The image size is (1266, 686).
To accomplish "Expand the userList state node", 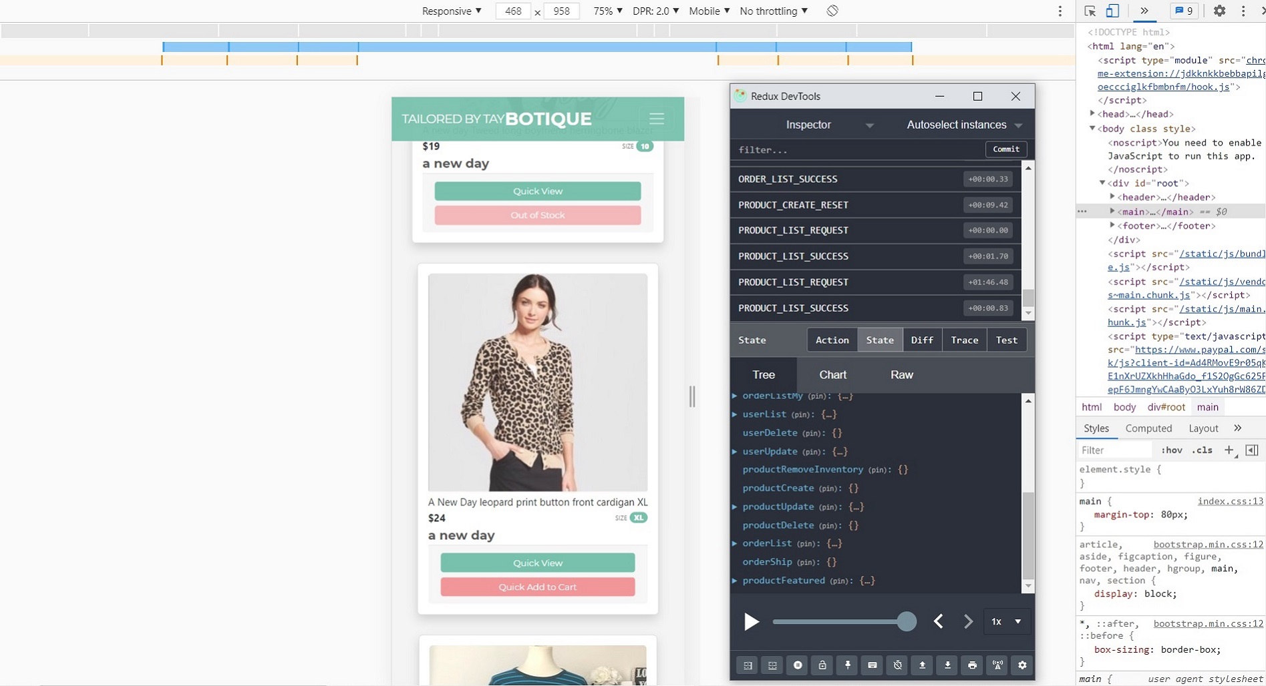I will coord(735,414).
